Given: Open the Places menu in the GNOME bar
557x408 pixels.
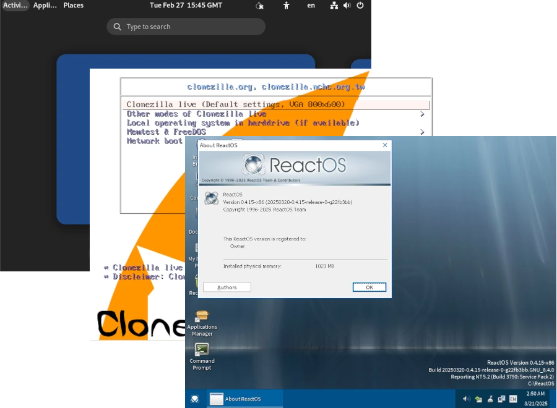Looking at the screenshot, I should (x=74, y=6).
